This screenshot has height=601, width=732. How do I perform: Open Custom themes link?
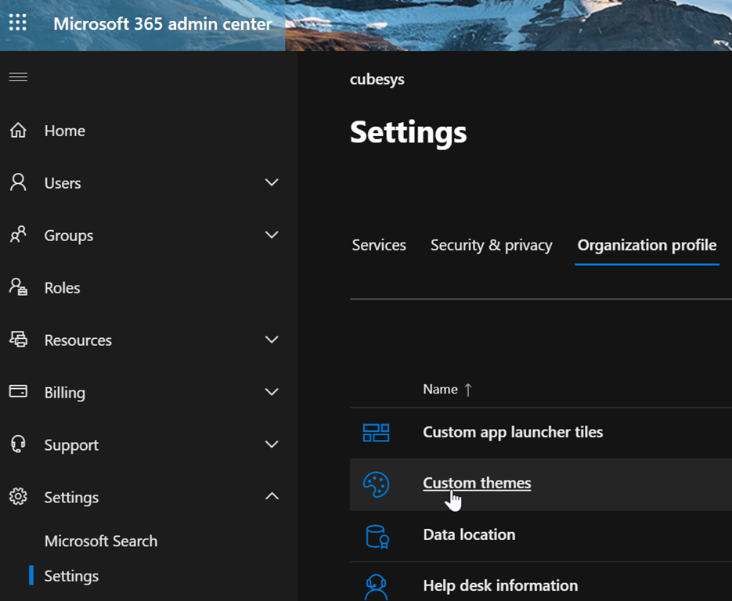click(x=477, y=483)
